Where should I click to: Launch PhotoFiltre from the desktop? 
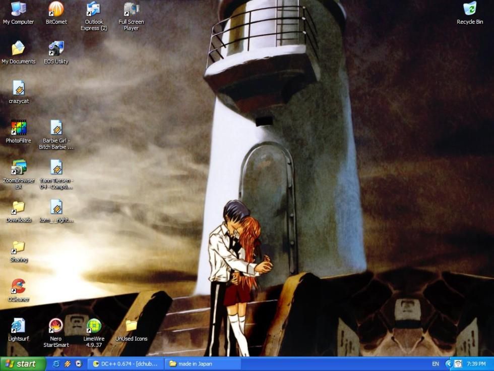pos(19,132)
